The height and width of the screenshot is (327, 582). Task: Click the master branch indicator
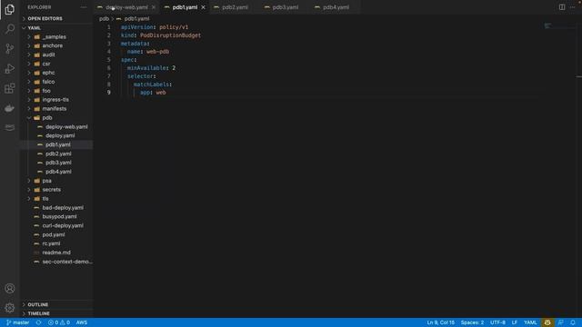pos(18,322)
